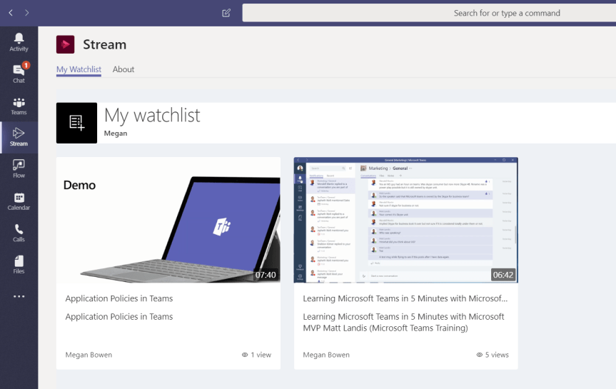Click the My watchlist heading

[x=152, y=116]
